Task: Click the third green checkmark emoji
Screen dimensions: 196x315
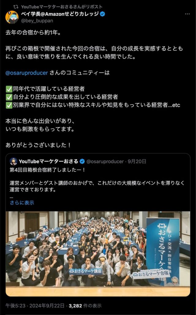Action: pyautogui.click(x=9, y=105)
